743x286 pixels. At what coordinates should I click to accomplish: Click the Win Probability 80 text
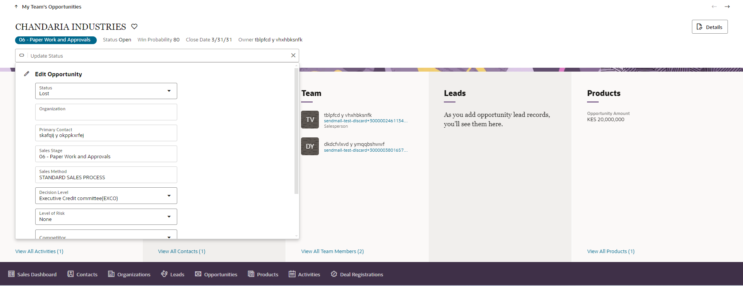point(159,39)
